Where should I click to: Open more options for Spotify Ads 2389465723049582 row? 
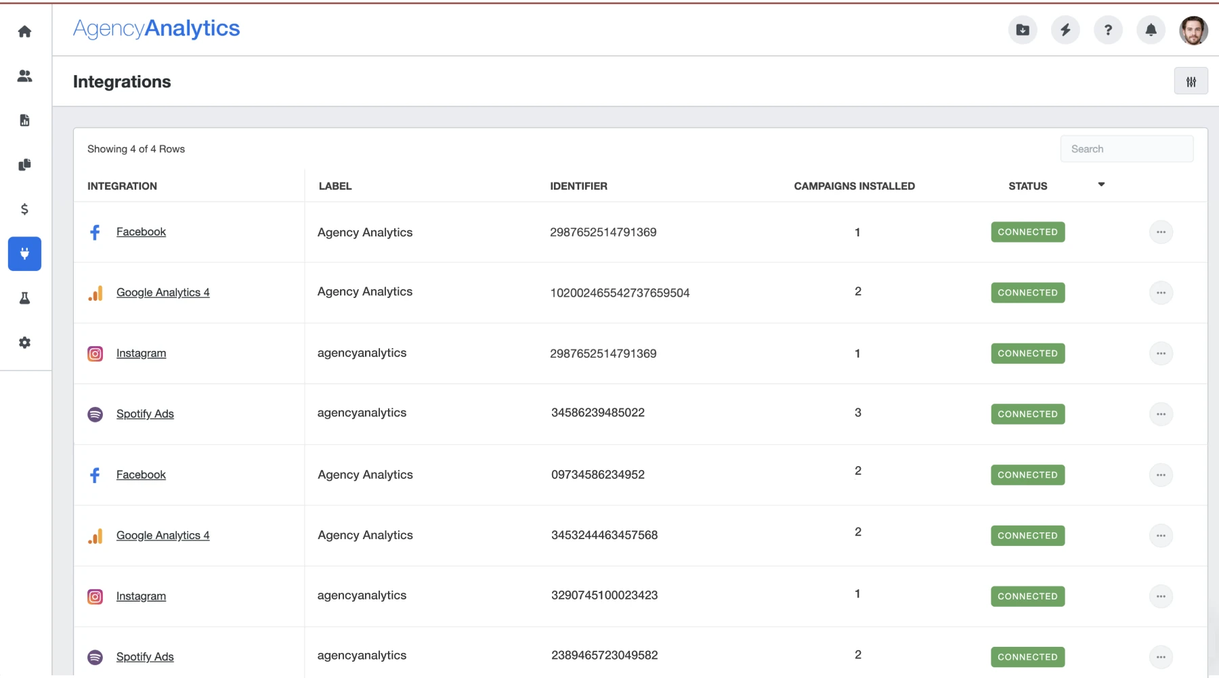tap(1161, 657)
